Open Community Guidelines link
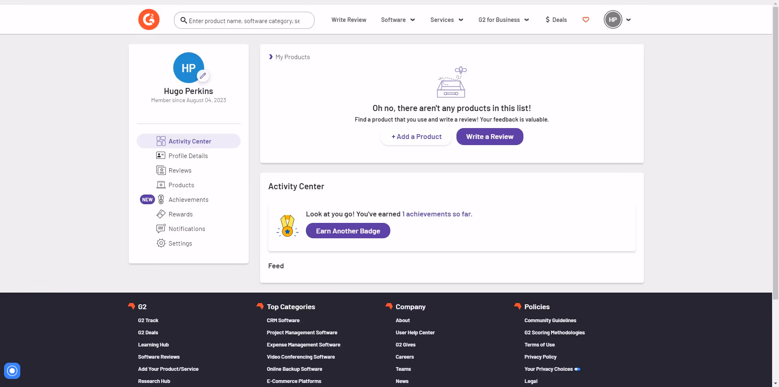779x387 pixels. (550, 320)
